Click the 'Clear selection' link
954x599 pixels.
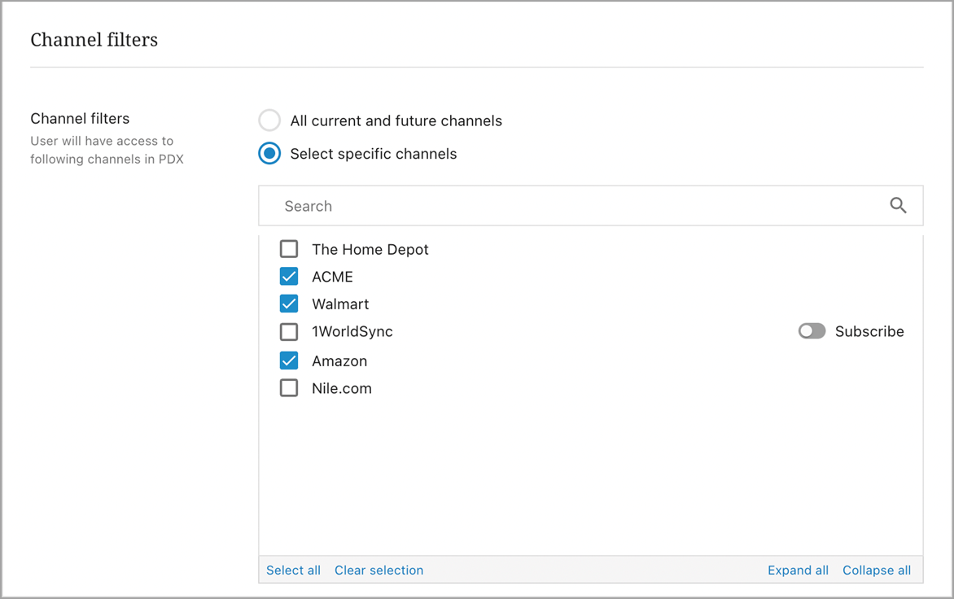379,571
